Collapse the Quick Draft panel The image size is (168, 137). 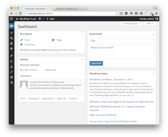click(153, 34)
